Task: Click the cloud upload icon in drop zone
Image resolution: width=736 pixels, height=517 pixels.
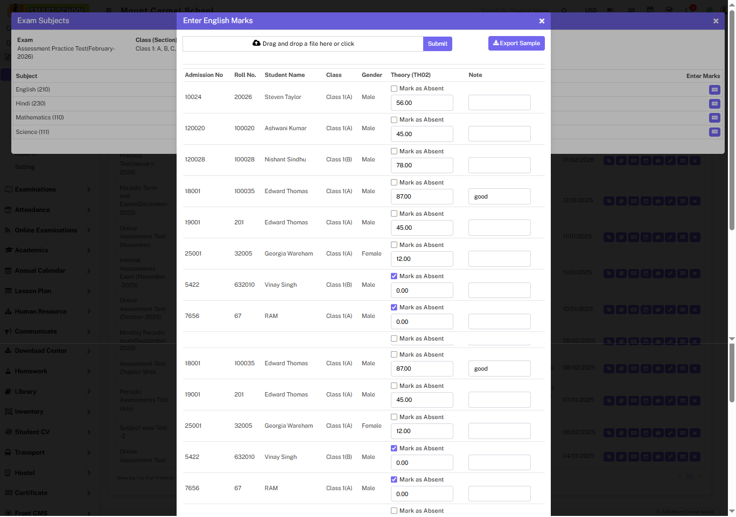Action: [256, 44]
